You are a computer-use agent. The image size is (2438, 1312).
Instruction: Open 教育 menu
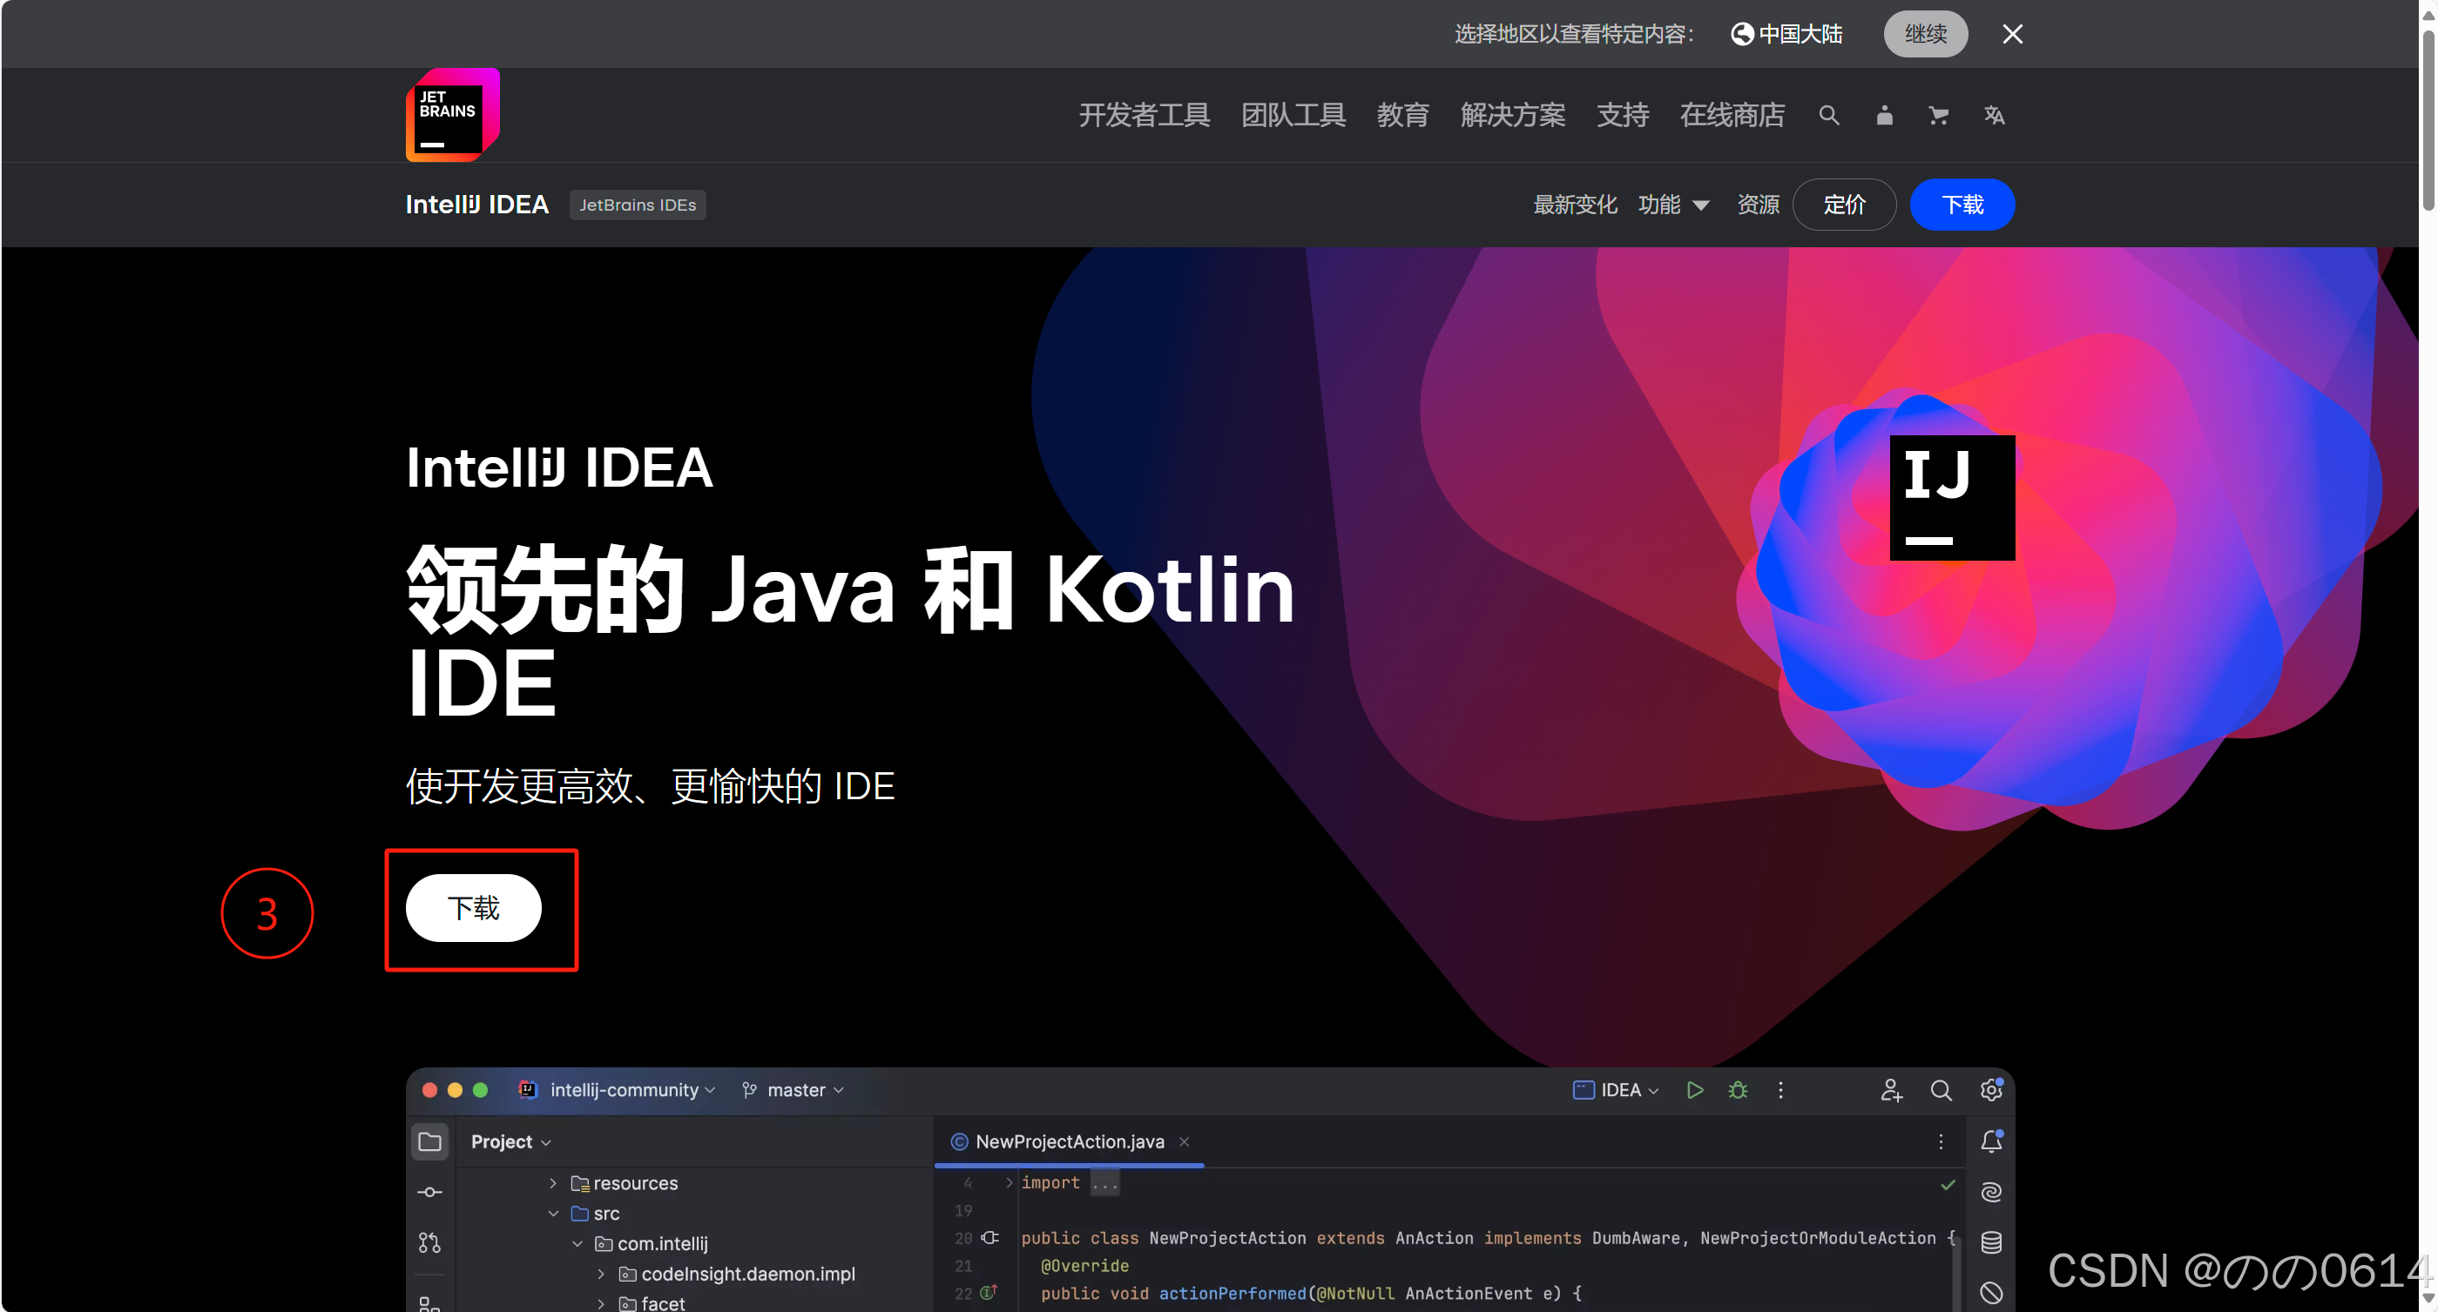point(1402,116)
